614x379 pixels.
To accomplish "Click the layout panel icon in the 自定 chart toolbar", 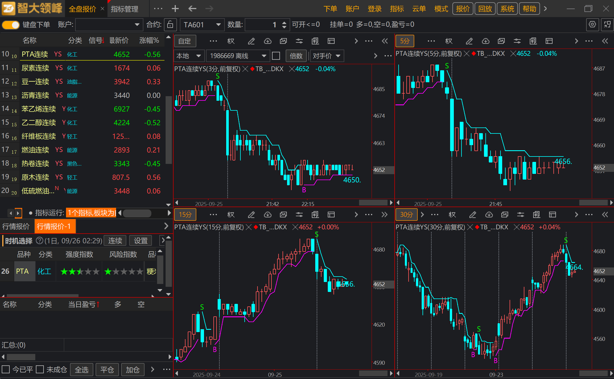I will [331, 41].
